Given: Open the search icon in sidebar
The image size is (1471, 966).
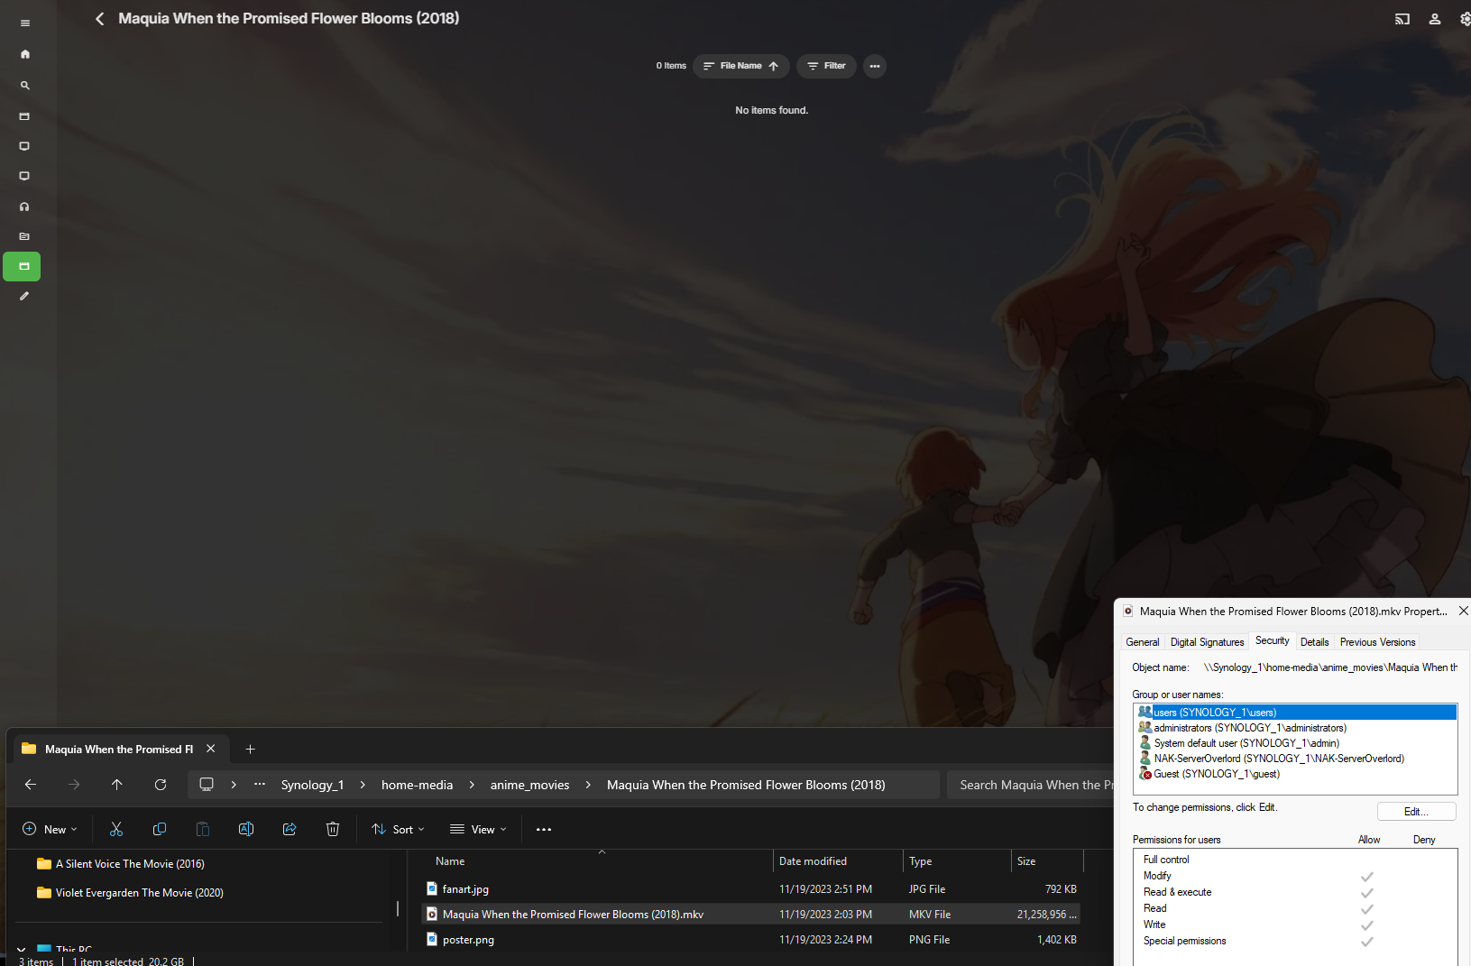Looking at the screenshot, I should [25, 86].
